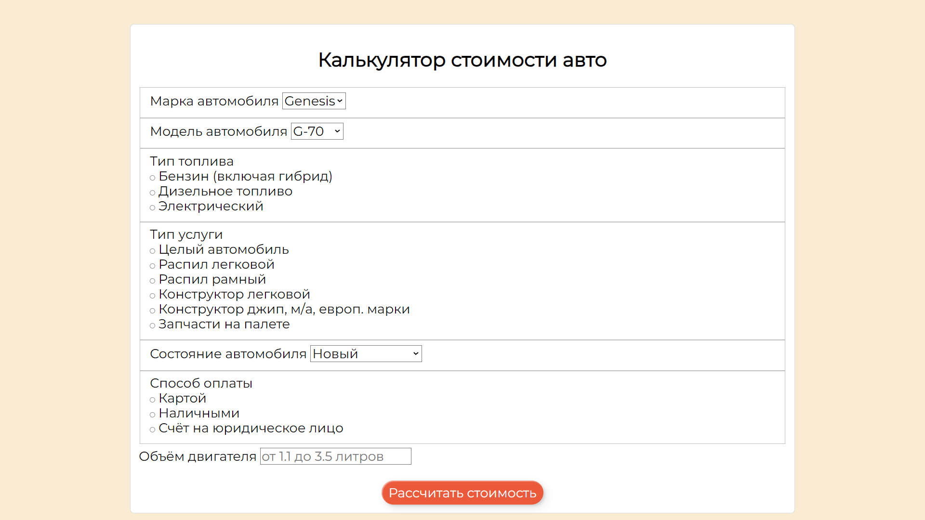Select payment method Картой
Viewport: 925px width, 520px height.
click(153, 400)
